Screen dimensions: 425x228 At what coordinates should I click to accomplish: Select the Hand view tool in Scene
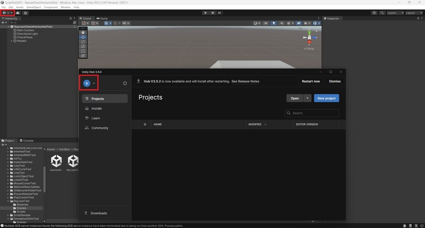(83, 33)
